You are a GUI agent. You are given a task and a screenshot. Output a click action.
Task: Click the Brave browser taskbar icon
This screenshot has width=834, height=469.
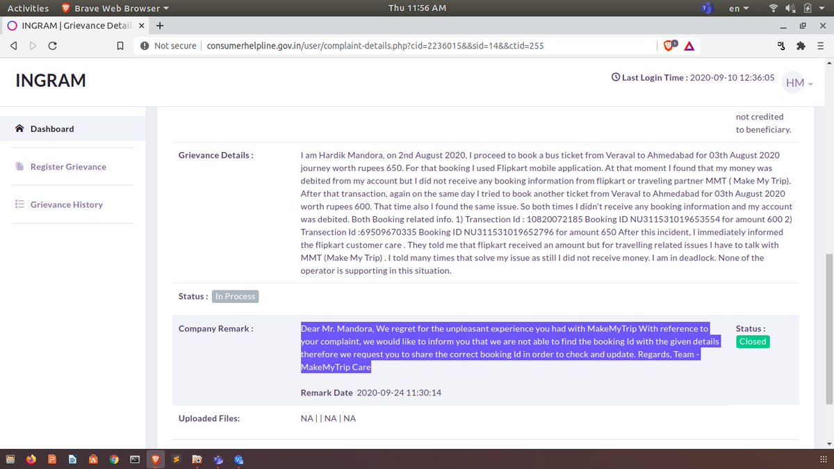click(156, 459)
